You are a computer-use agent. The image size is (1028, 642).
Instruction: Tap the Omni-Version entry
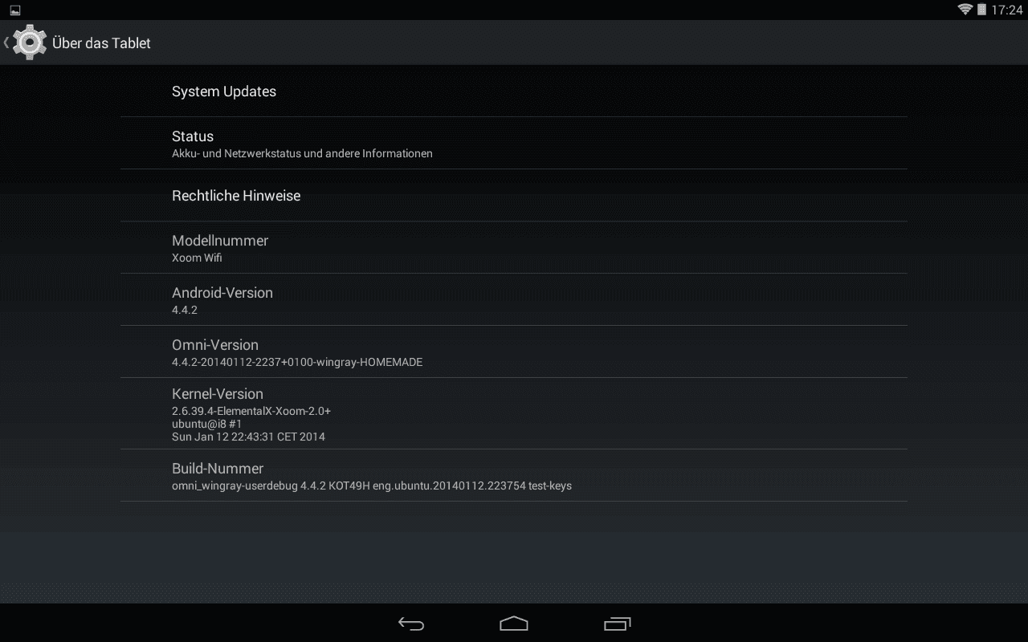[514, 352]
